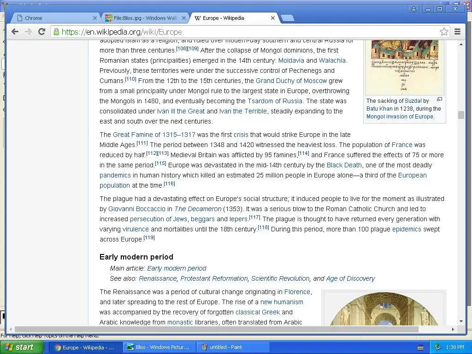The width and height of the screenshot is (472, 354).
Task: Open Early modern period main article link
Action: point(177,269)
